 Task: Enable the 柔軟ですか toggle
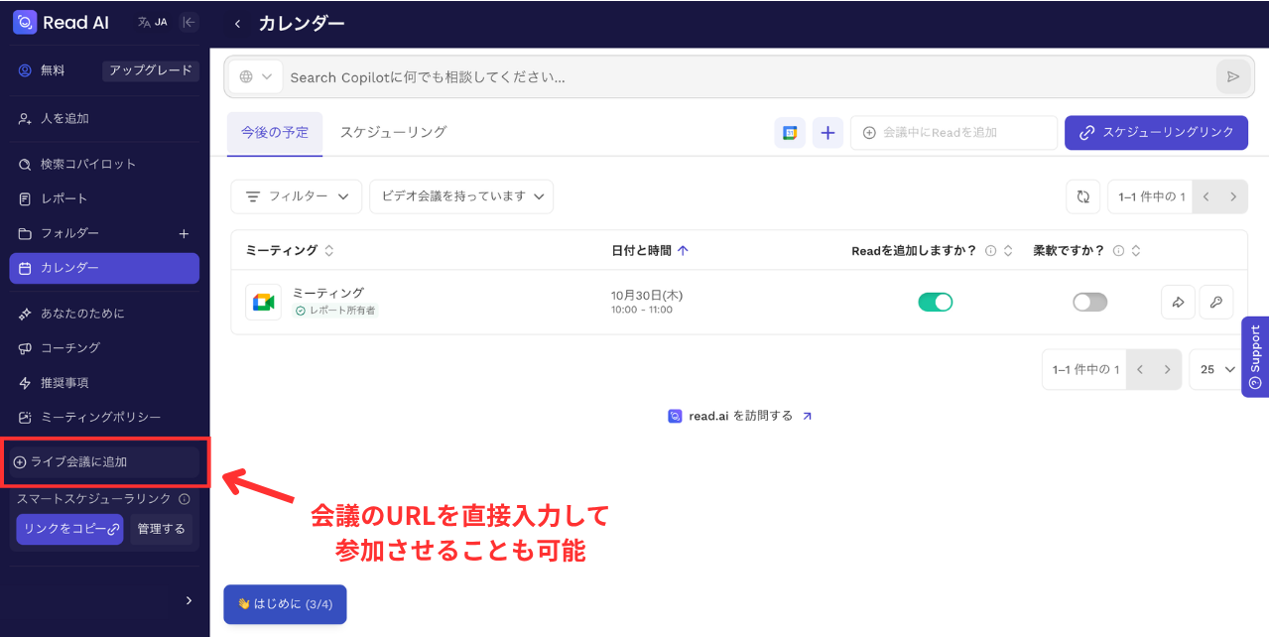[x=1088, y=301]
